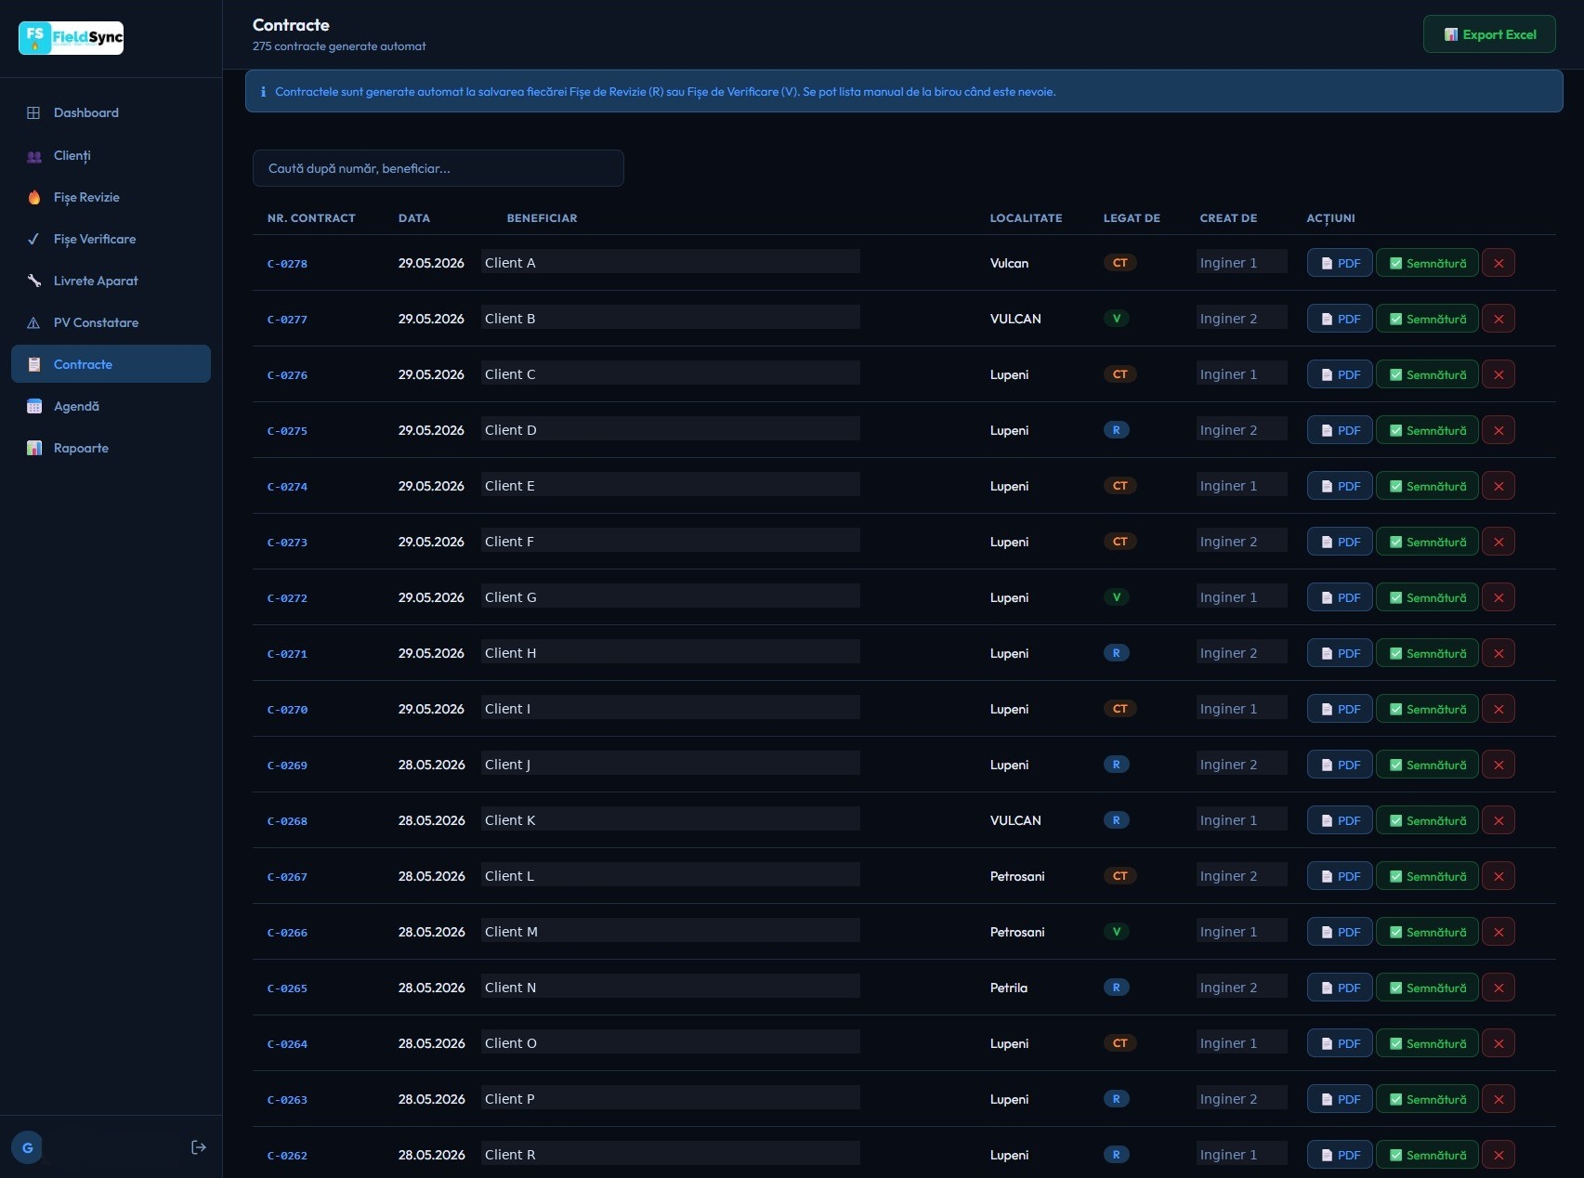The width and height of the screenshot is (1584, 1178).
Task: Click Semnătură for contract C-0274
Action: 1427,486
